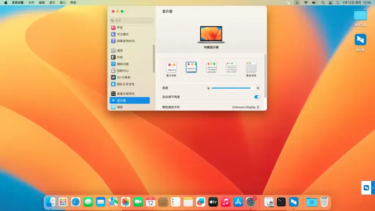Open Control Center in menu bar
Image resolution: width=375 pixels, height=211 pixels.
coord(331,3)
